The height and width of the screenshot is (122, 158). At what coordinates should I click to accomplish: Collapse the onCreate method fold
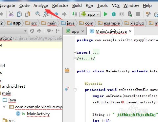click(75, 90)
